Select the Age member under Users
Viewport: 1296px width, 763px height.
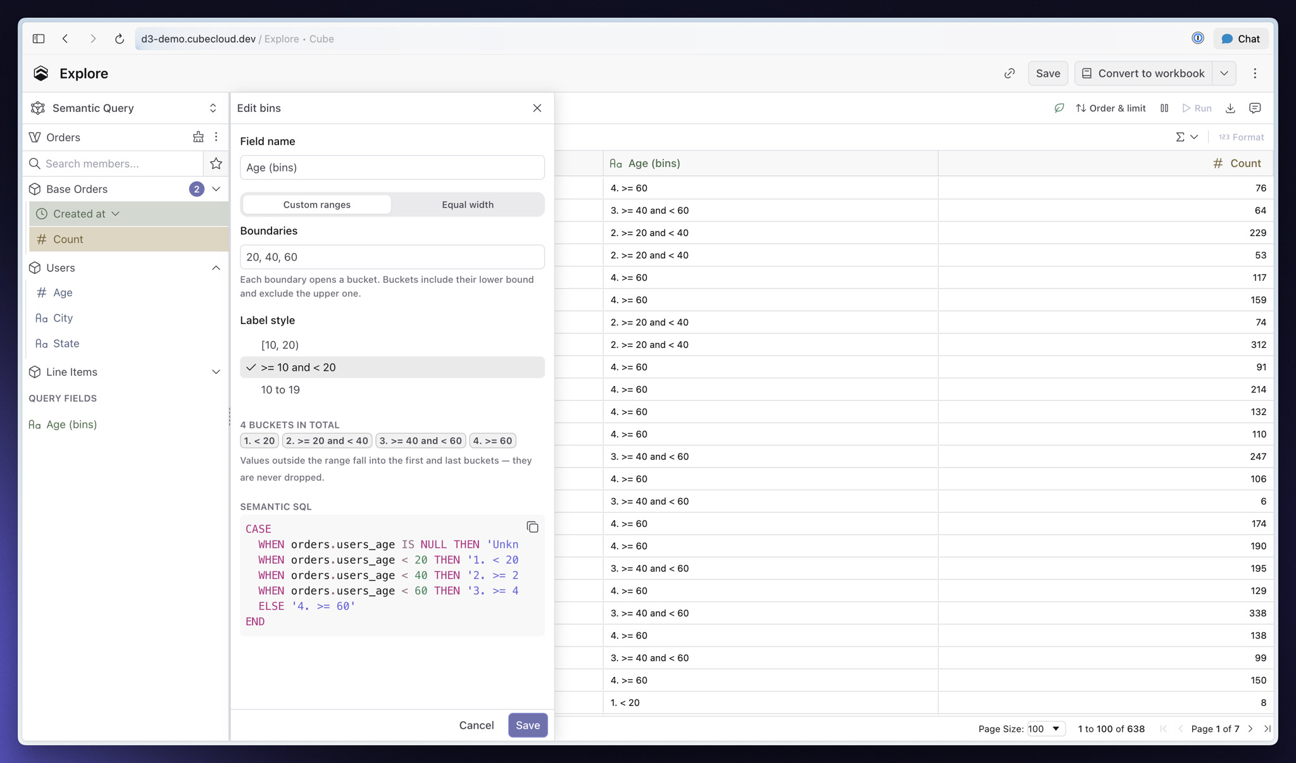click(x=129, y=292)
